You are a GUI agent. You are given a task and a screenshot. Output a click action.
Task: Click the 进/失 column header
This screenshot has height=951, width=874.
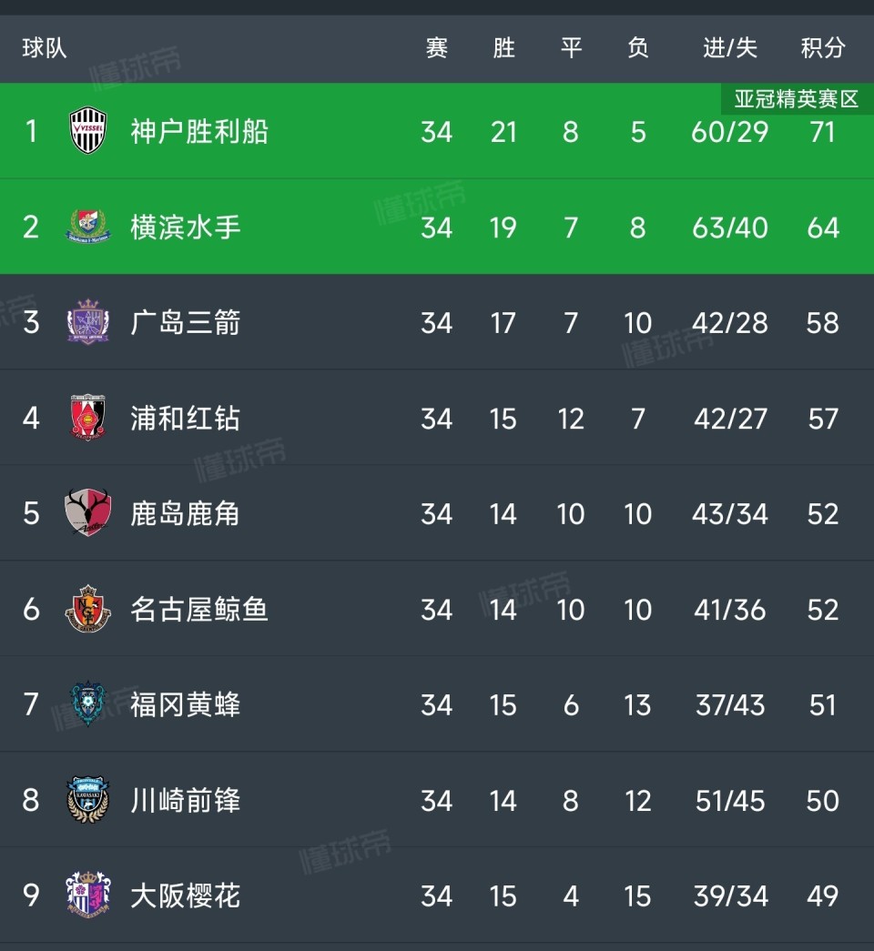[x=728, y=49]
